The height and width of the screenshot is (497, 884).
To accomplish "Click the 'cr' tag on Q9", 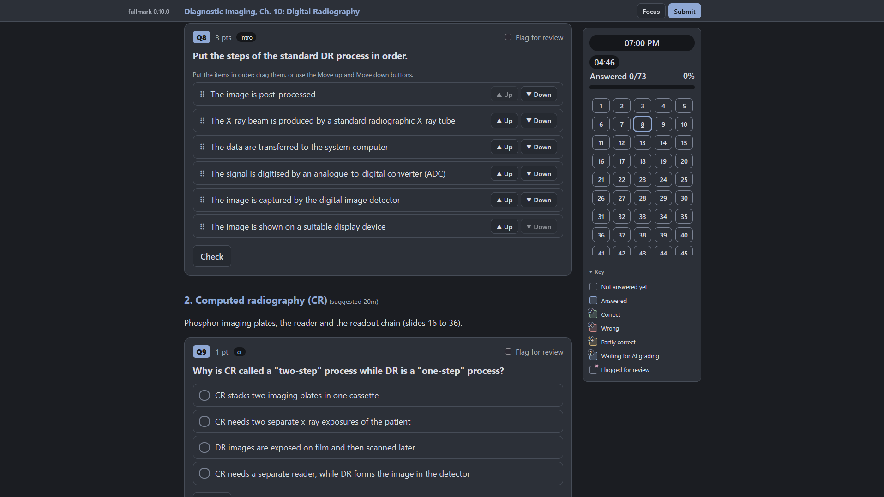I will click(239, 352).
